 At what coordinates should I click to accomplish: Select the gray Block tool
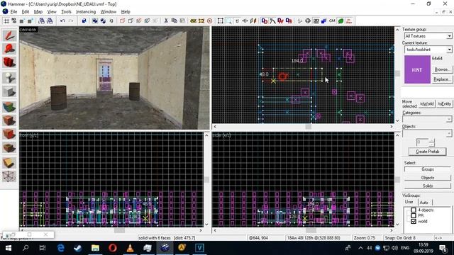coord(9,92)
